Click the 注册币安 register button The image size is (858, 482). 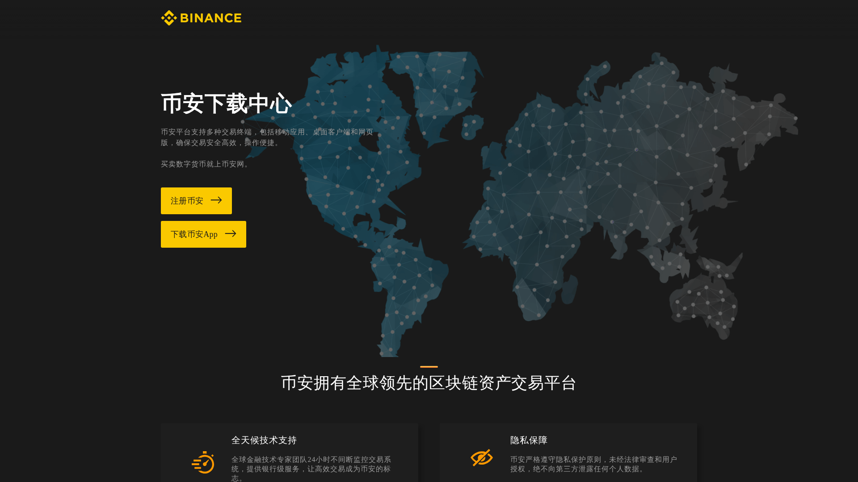click(x=196, y=201)
